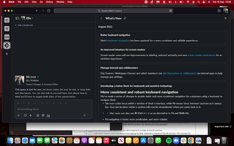Toggle strikethrough formatting in composer
Screen dimensions: 234x146
pos(29,103)
